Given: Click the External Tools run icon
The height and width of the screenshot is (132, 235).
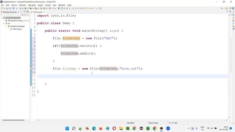Looking at the screenshot, I should 36,8.
